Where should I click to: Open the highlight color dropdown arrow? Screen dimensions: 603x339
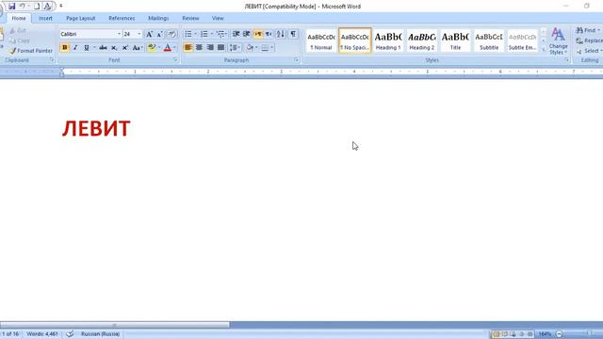coord(159,48)
